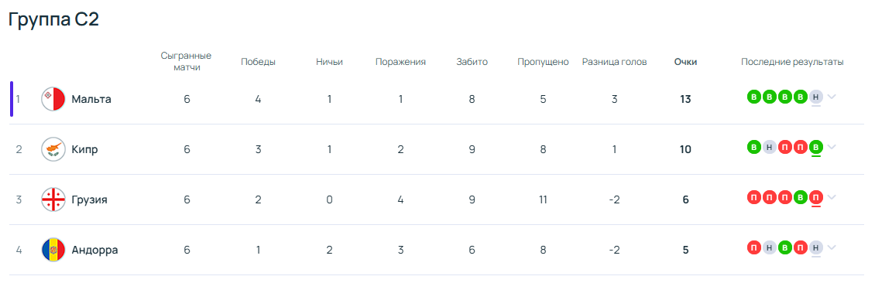Open the Мальта team link

[91, 99]
